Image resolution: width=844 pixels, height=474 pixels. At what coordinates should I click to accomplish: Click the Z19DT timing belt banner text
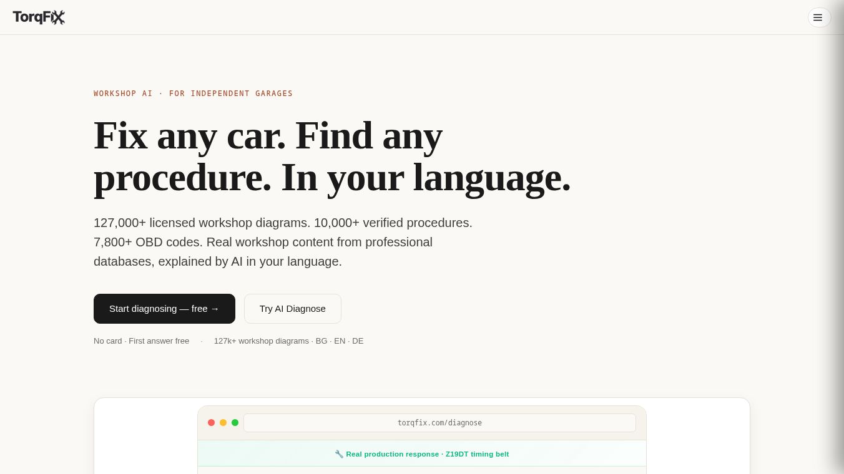pos(428,454)
